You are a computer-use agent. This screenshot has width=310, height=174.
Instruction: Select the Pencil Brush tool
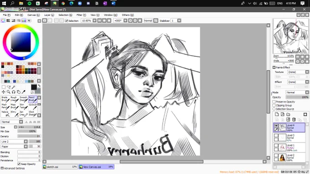pos(33,99)
